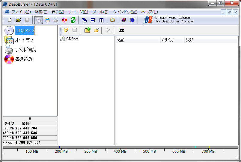This screenshot has width=241, height=162.
Task: Add files using the green plus folder icon
Action: (x=87, y=30)
